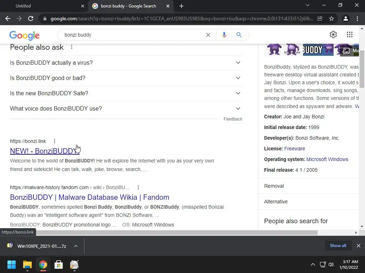Open the Chrome profile menu
The image size is (365, 273).
coord(346,18)
